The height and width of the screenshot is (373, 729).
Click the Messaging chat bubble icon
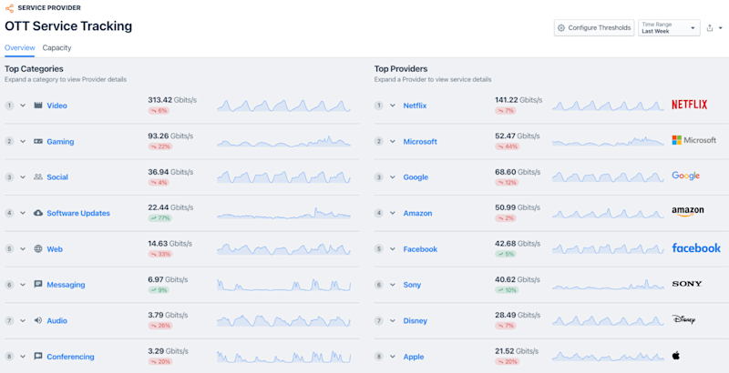[x=38, y=285]
